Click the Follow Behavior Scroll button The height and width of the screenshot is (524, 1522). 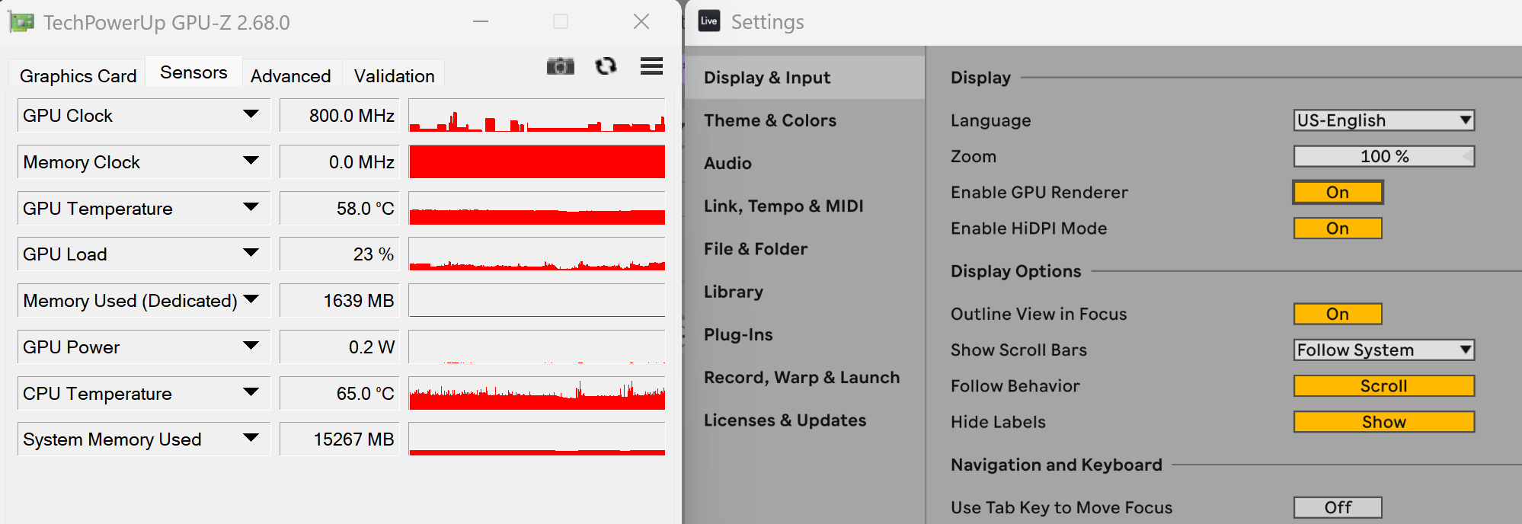(1383, 386)
